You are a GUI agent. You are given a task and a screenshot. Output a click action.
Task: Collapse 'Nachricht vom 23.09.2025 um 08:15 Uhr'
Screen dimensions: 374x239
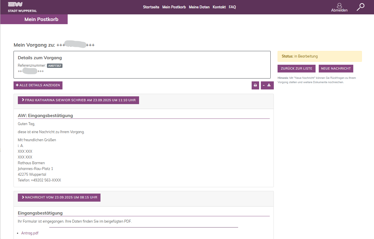(x=59, y=198)
